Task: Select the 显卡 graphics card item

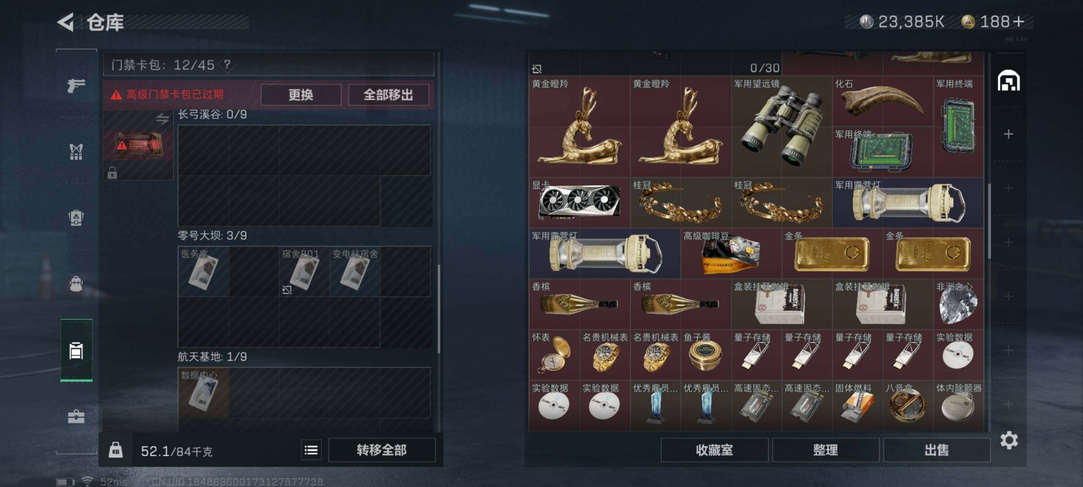Action: click(579, 202)
